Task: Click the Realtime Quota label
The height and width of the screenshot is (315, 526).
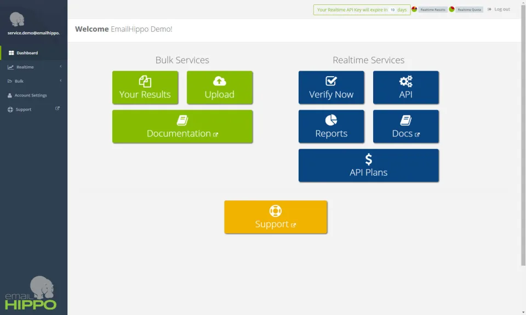Action: click(470, 10)
